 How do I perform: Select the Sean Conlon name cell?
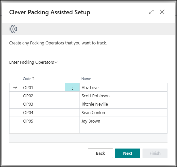point(123,113)
